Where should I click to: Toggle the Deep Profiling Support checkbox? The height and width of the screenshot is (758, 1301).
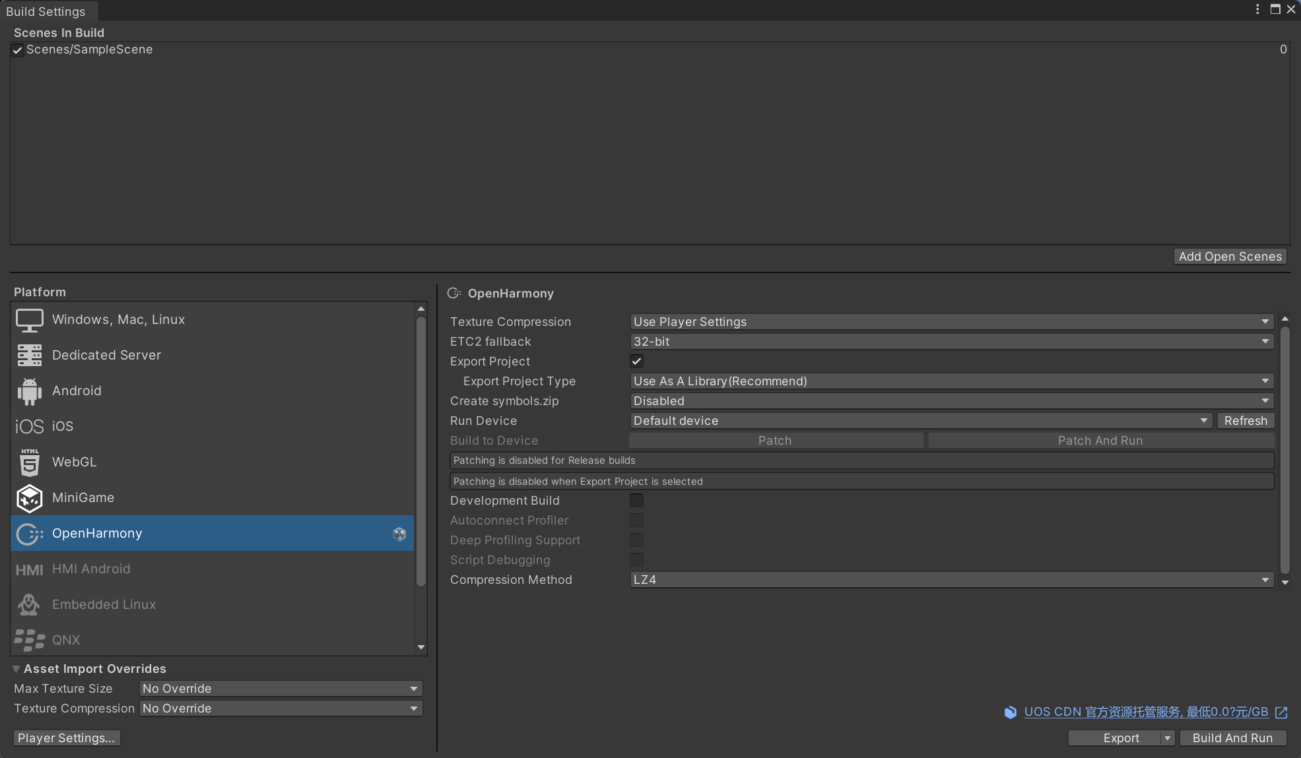pos(636,540)
